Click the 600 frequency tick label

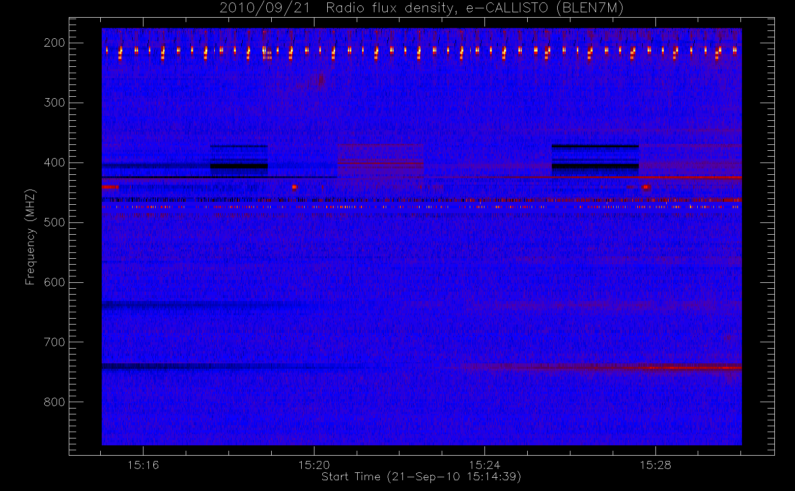[55, 282]
